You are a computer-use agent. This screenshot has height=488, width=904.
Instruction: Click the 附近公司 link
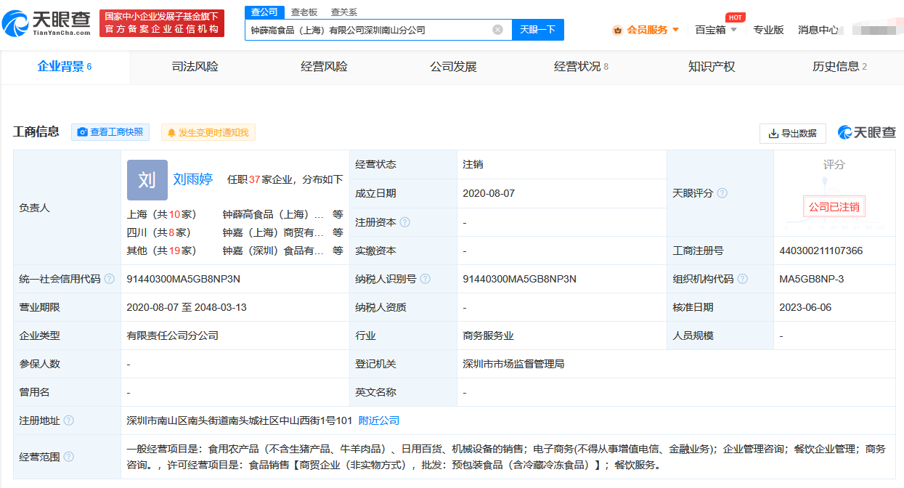click(379, 420)
